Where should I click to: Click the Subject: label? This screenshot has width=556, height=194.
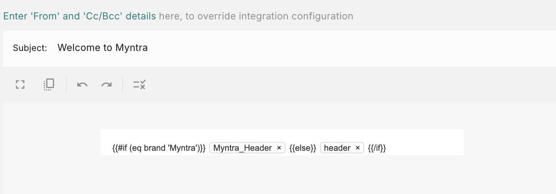click(30, 48)
